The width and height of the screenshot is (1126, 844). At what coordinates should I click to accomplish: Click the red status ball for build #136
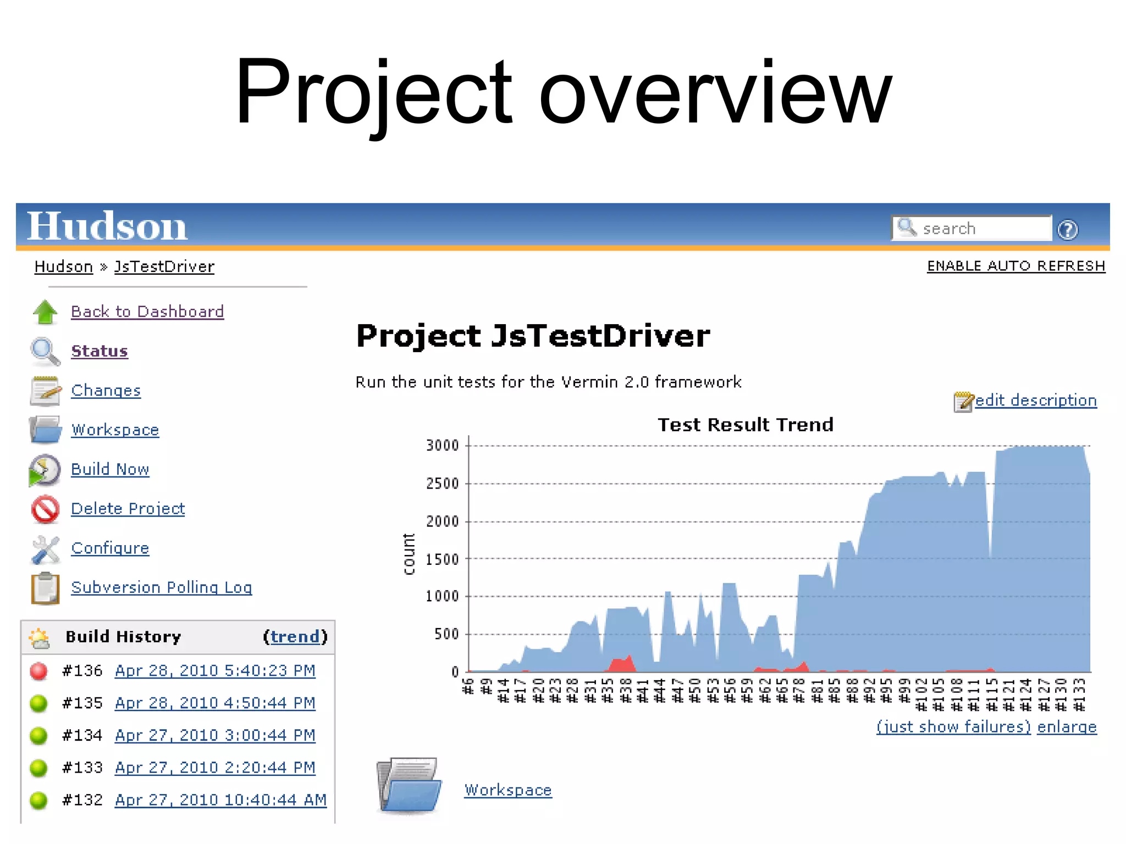click(38, 671)
